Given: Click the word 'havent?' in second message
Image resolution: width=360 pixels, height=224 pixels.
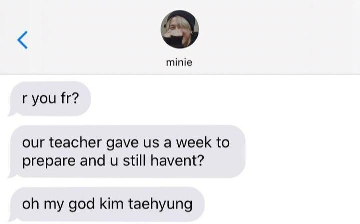Looking at the screenshot, I should [x=177, y=161].
